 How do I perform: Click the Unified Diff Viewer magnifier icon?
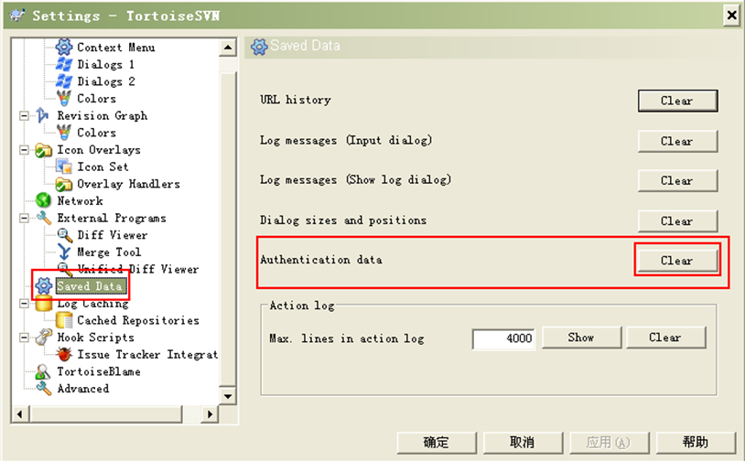coord(64,269)
